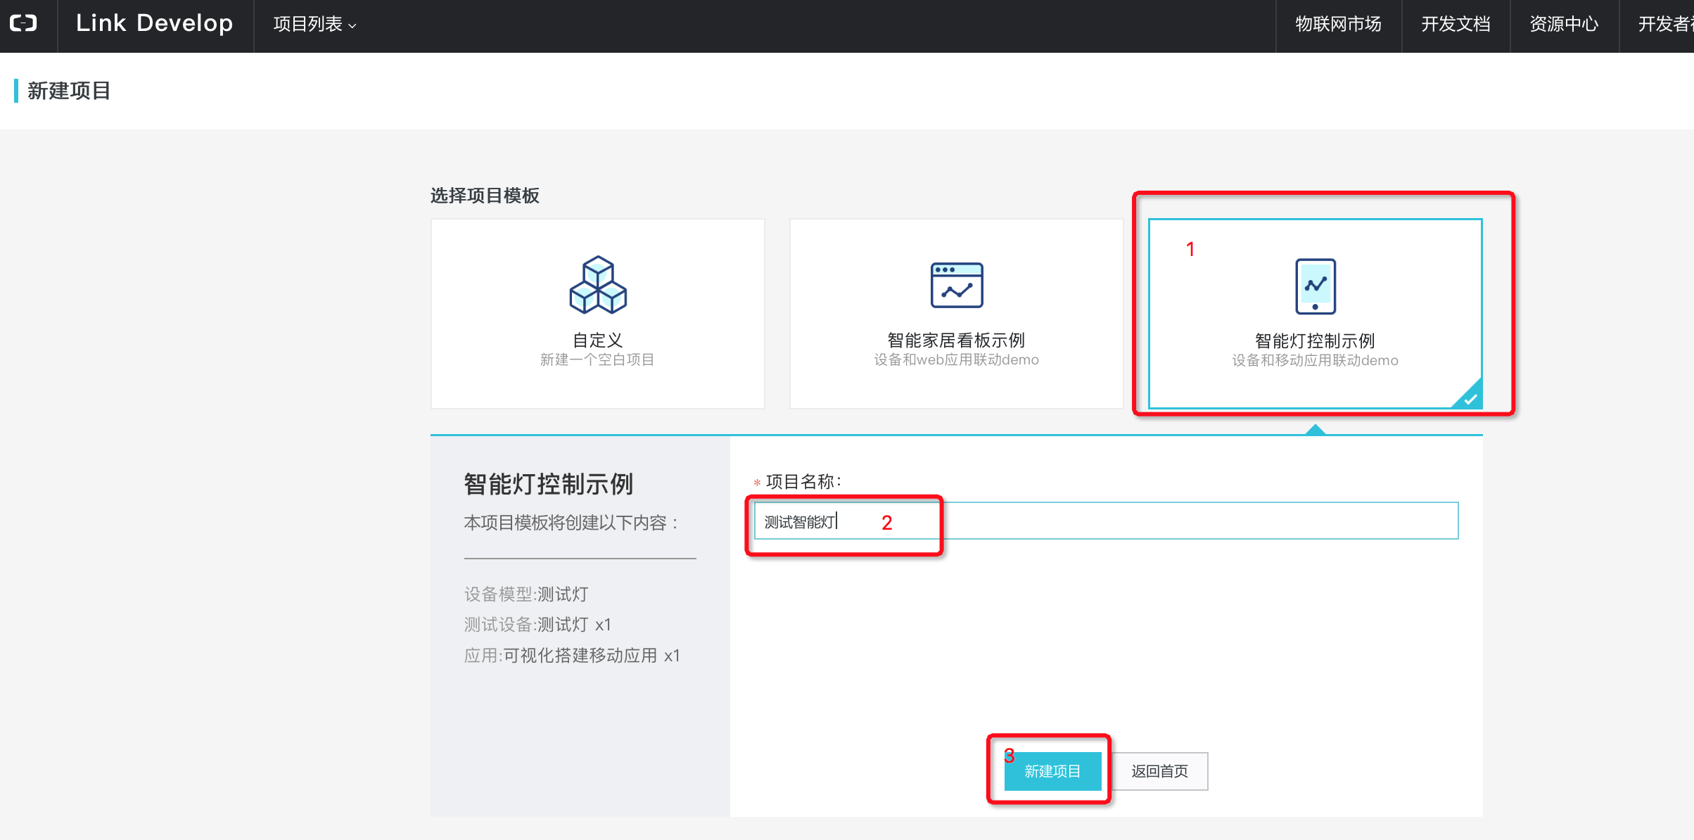Open 资源中心 from the navigation bar
1694x840 pixels.
[x=1564, y=25]
